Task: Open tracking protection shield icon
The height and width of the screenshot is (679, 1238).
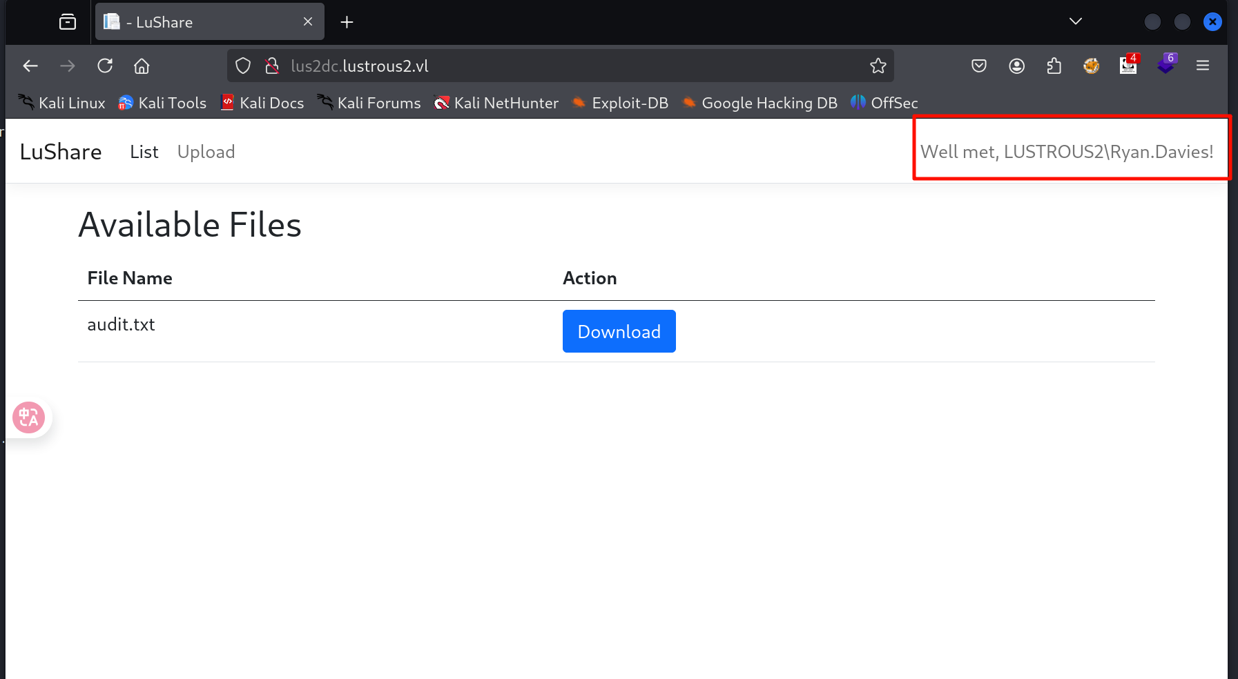Action: point(243,66)
